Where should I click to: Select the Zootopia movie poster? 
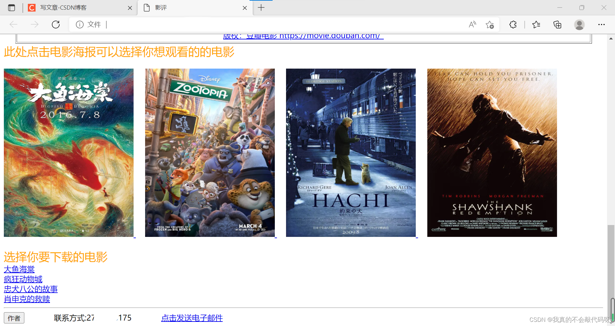[x=210, y=153]
